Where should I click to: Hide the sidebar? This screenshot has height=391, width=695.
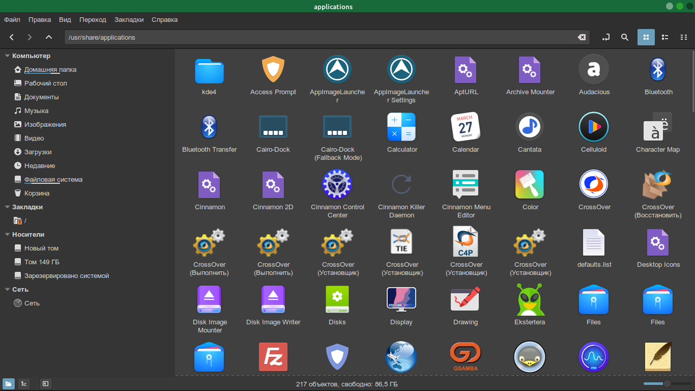[45, 383]
